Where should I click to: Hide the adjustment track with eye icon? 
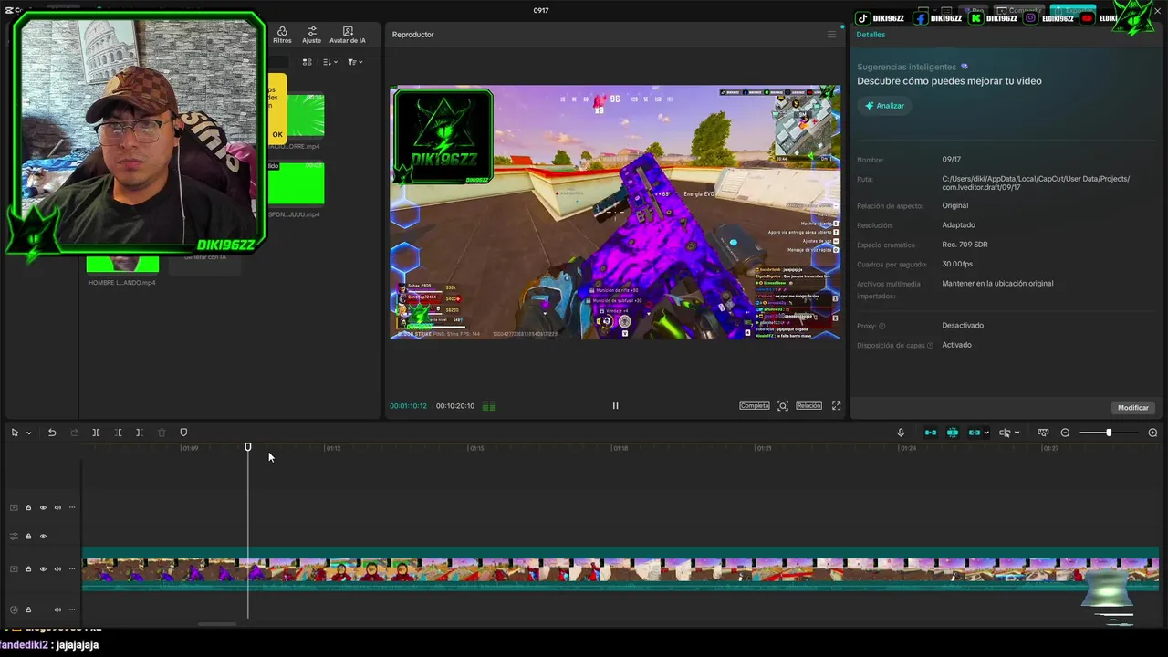[x=43, y=537]
